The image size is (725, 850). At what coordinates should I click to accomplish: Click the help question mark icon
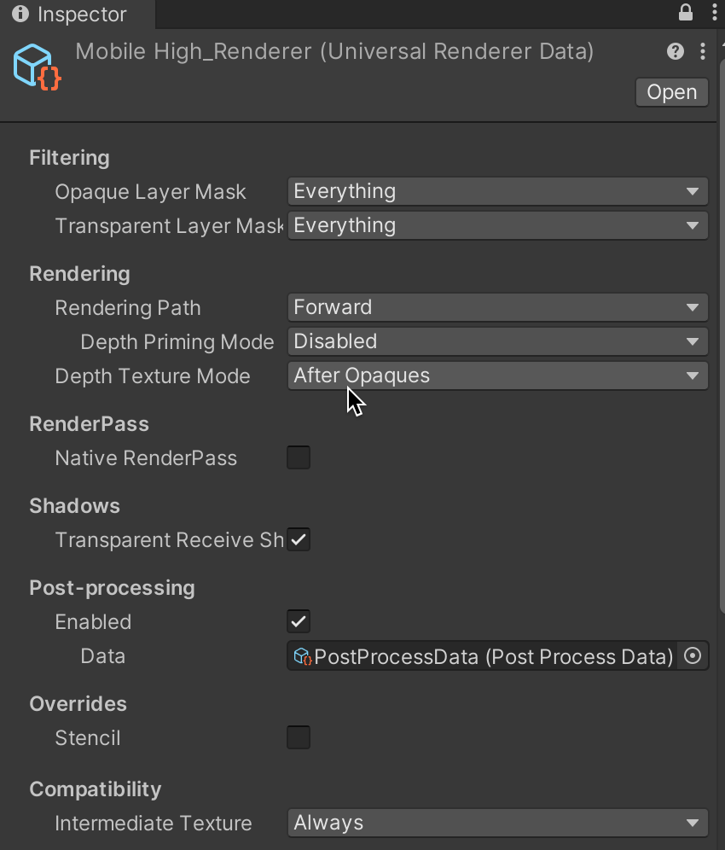tap(675, 51)
